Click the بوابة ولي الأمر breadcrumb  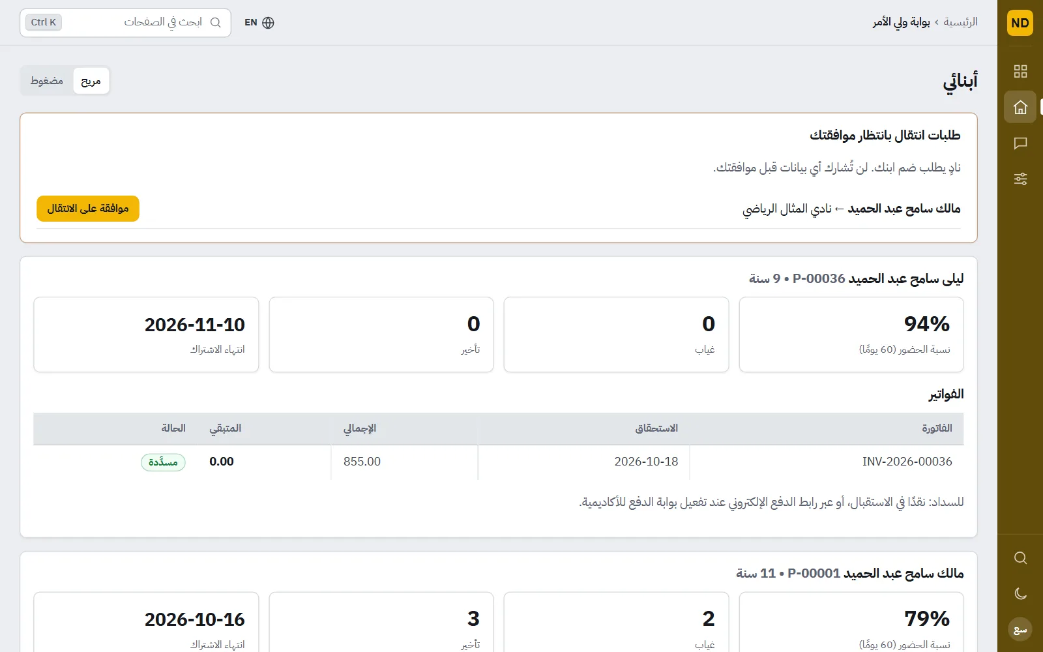(902, 22)
